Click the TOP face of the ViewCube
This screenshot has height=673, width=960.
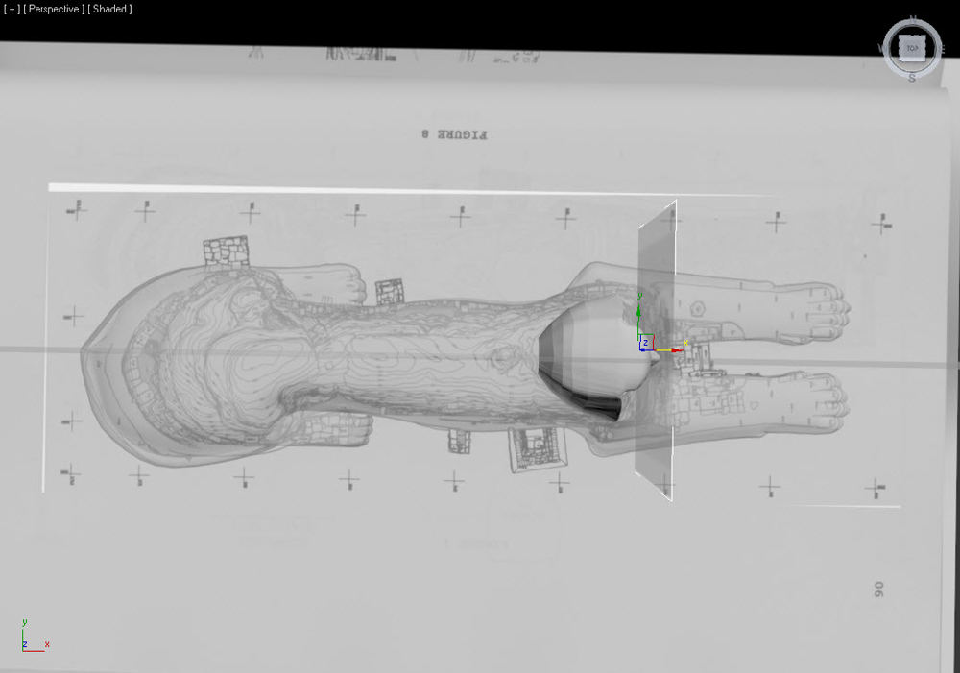click(912, 48)
